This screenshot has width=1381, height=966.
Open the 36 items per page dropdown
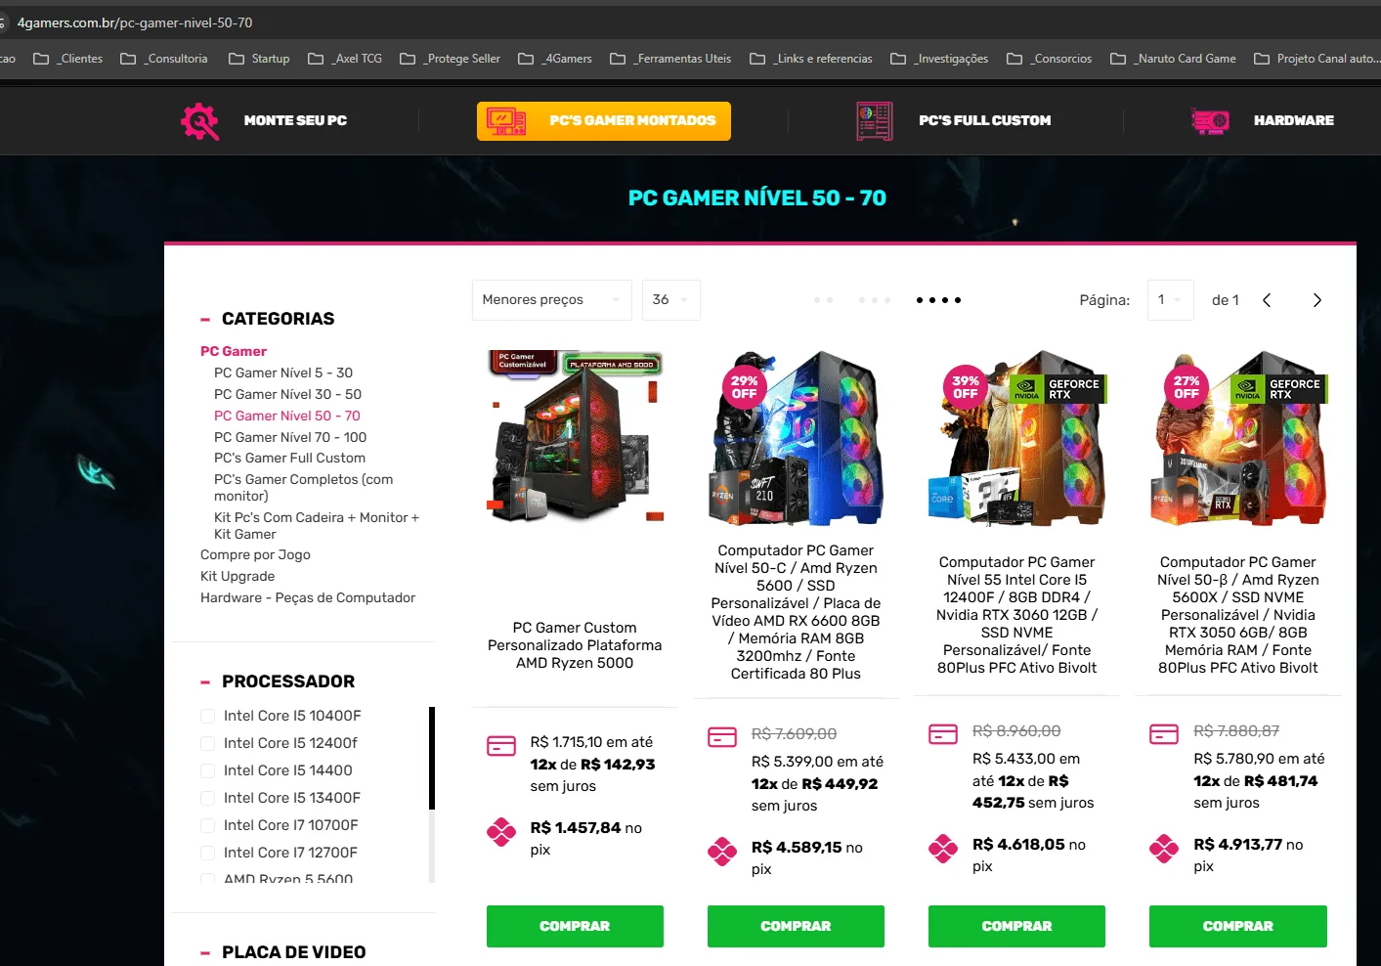coord(671,299)
